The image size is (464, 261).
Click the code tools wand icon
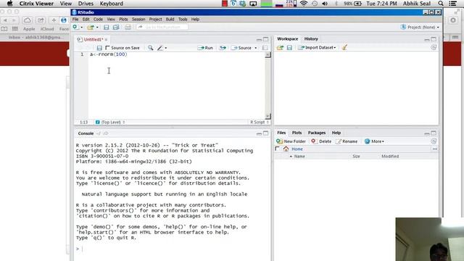click(x=160, y=48)
